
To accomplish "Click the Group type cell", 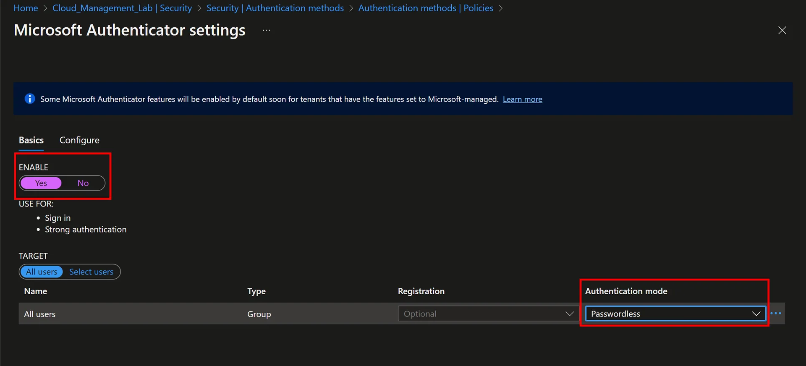I will pyautogui.click(x=259, y=314).
